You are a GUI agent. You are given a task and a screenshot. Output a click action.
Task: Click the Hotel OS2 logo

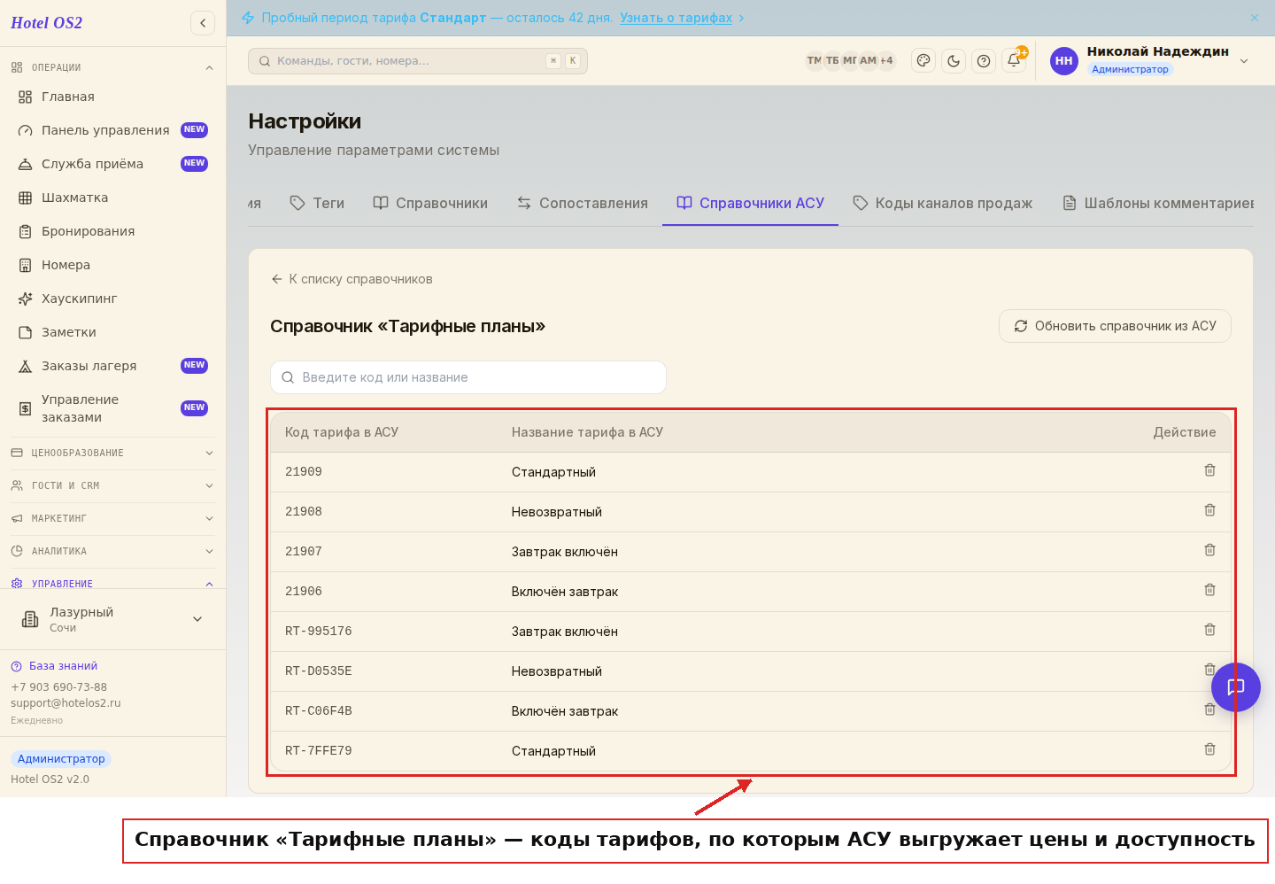coord(46,23)
